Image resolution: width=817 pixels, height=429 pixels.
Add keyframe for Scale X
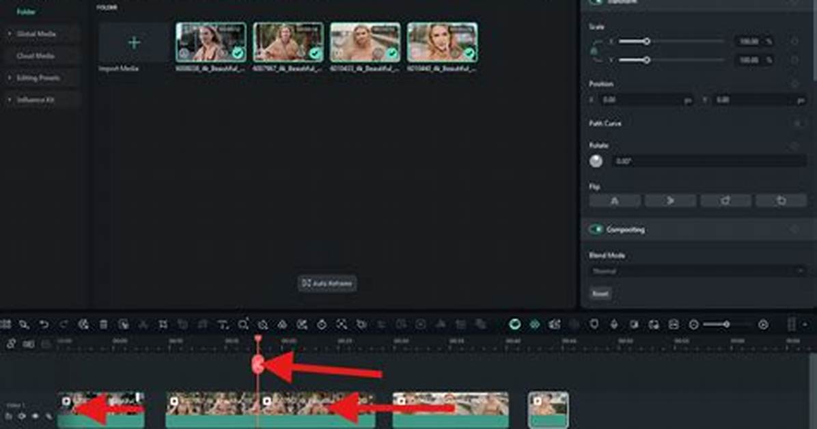794,41
